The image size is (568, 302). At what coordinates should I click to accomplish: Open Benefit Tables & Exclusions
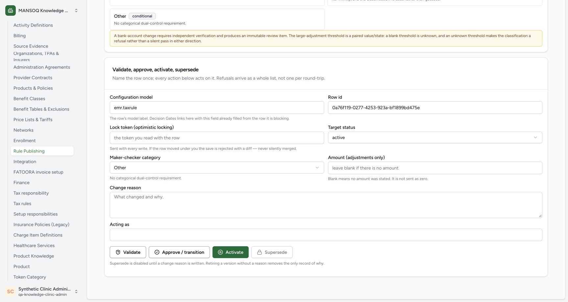point(41,109)
